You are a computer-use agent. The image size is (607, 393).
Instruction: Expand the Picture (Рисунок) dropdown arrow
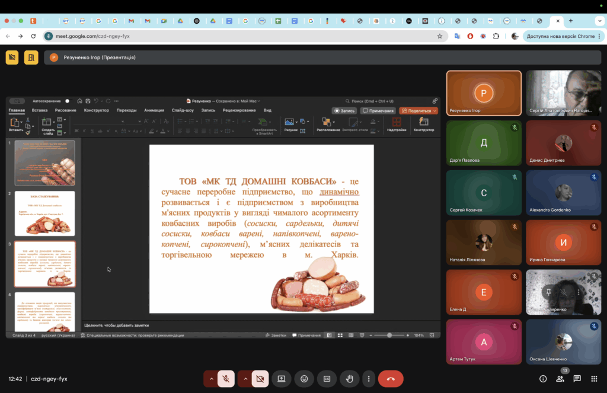pyautogui.click(x=296, y=122)
